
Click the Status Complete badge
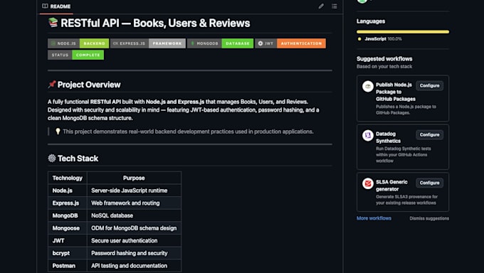pos(76,55)
